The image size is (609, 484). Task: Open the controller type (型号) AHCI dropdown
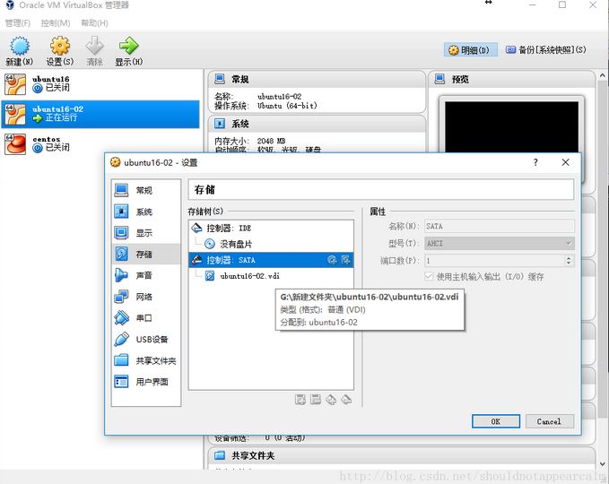[x=499, y=244]
